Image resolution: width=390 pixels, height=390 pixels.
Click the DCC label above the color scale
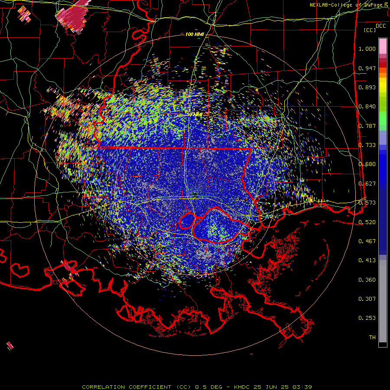(380, 26)
